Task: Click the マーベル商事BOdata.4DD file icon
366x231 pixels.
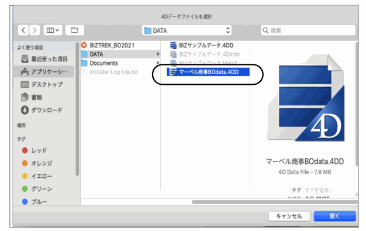Action: (173, 72)
